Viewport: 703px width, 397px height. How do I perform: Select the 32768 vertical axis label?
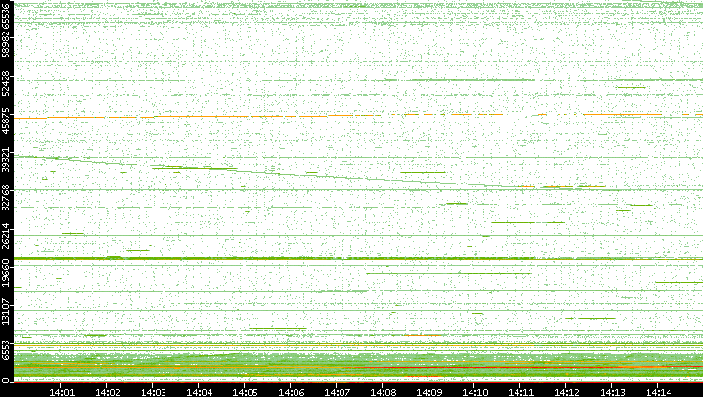(7, 195)
